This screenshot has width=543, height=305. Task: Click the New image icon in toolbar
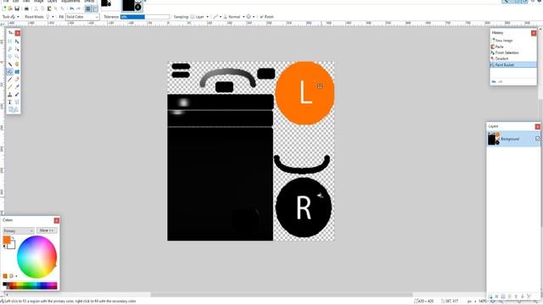[4, 8]
